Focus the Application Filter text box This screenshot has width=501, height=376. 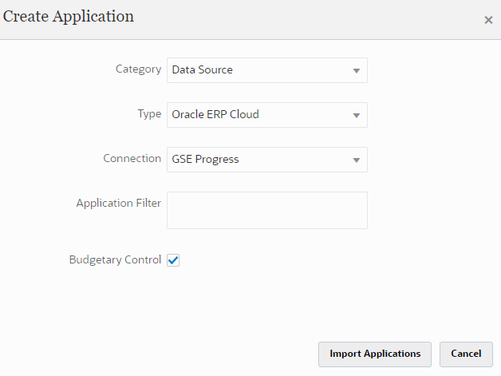267,210
